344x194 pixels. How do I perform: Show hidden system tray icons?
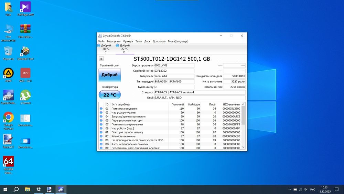[x=290, y=190]
